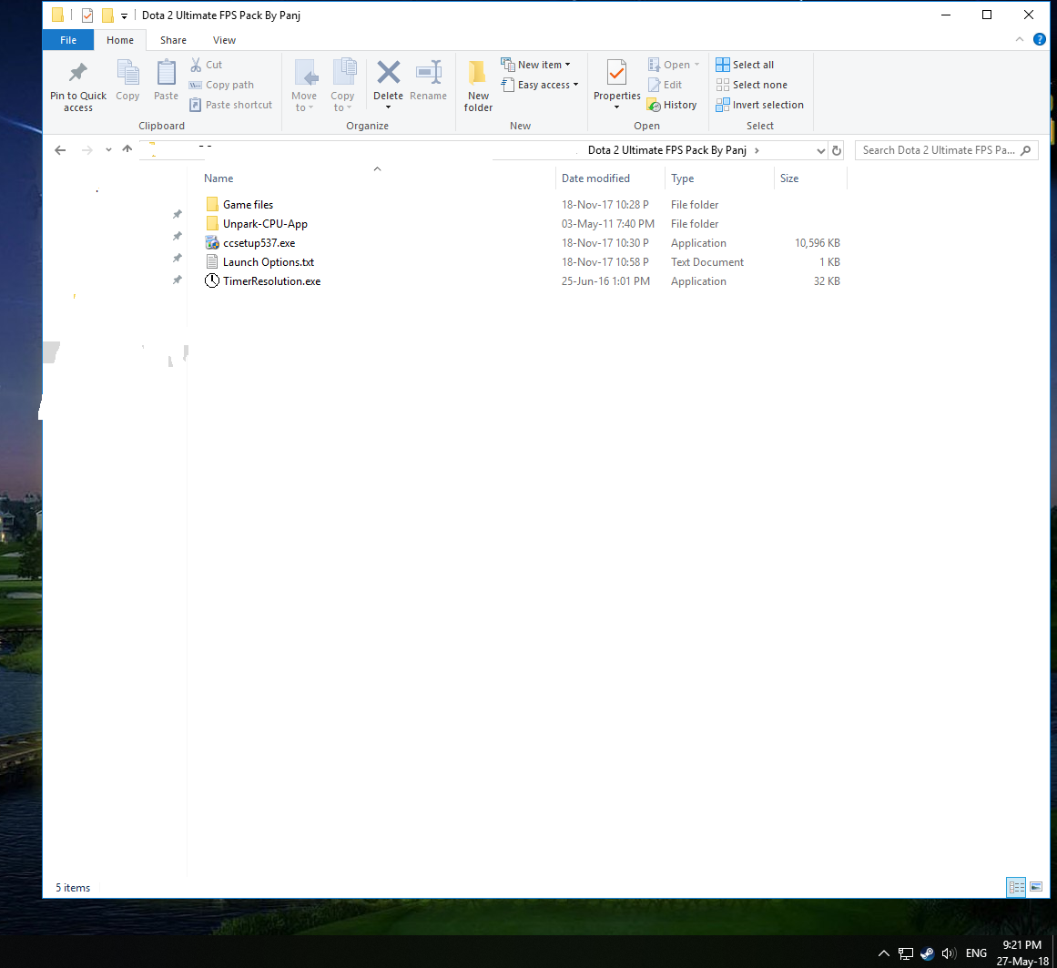The image size is (1057, 968).
Task: Click the Steam icon in system tray
Action: pos(927,953)
